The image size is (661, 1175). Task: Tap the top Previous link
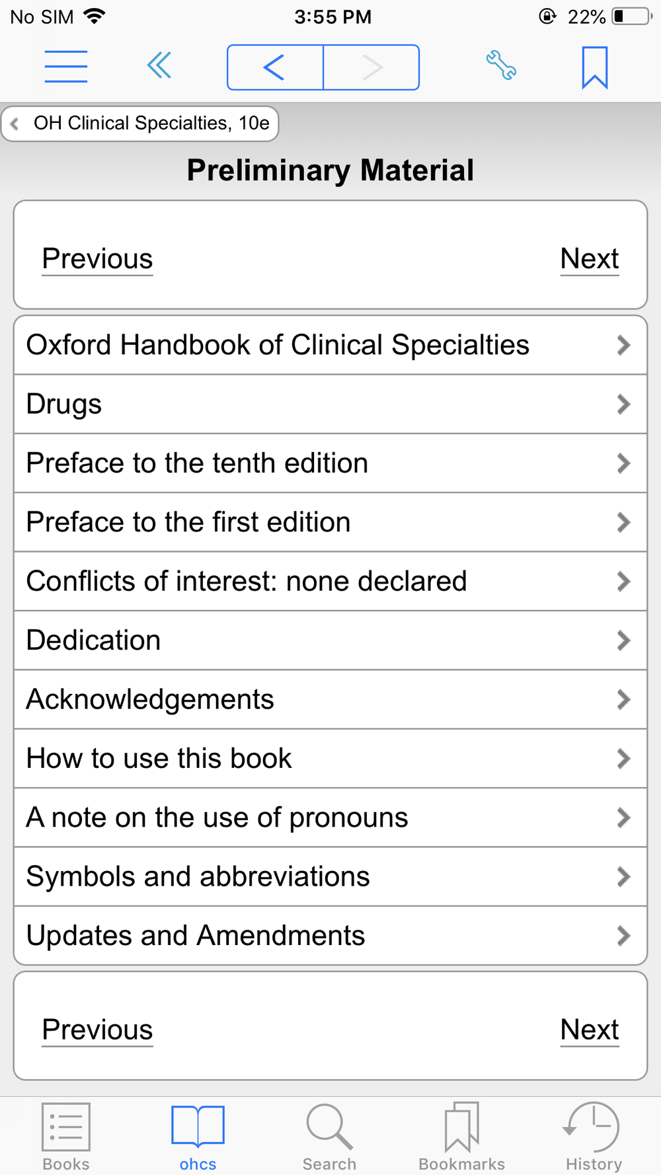click(x=97, y=258)
